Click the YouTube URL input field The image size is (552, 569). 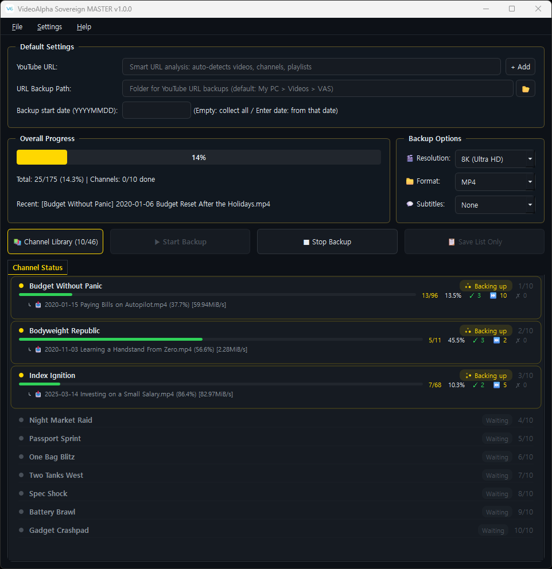point(312,67)
